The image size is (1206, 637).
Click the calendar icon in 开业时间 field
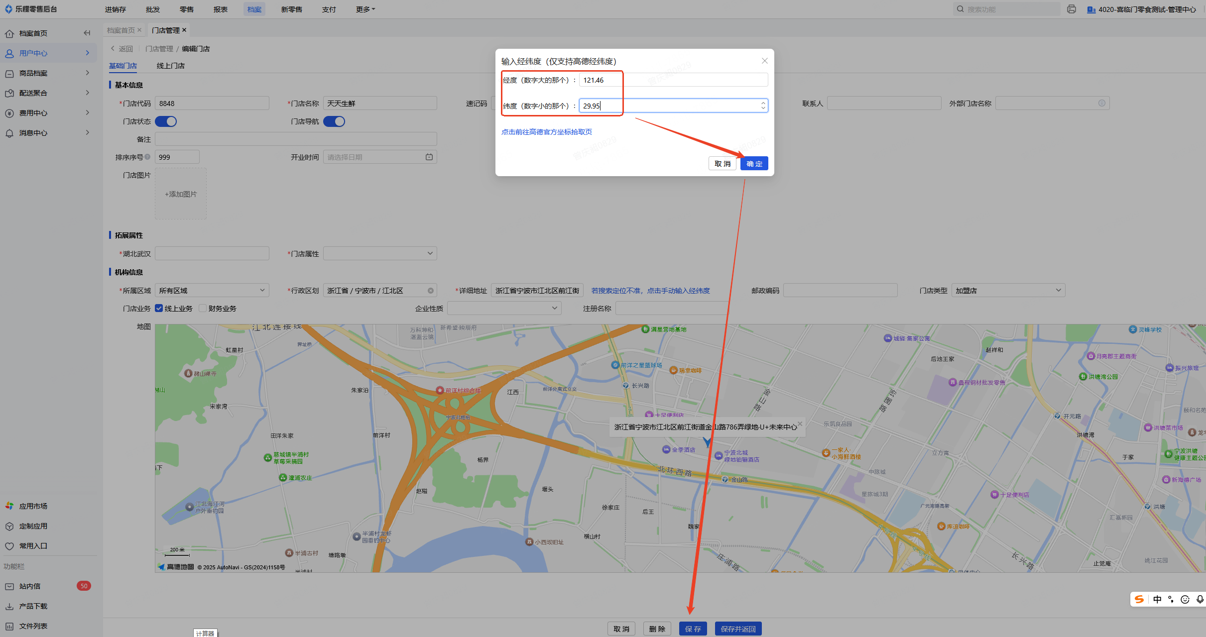pyautogui.click(x=429, y=157)
